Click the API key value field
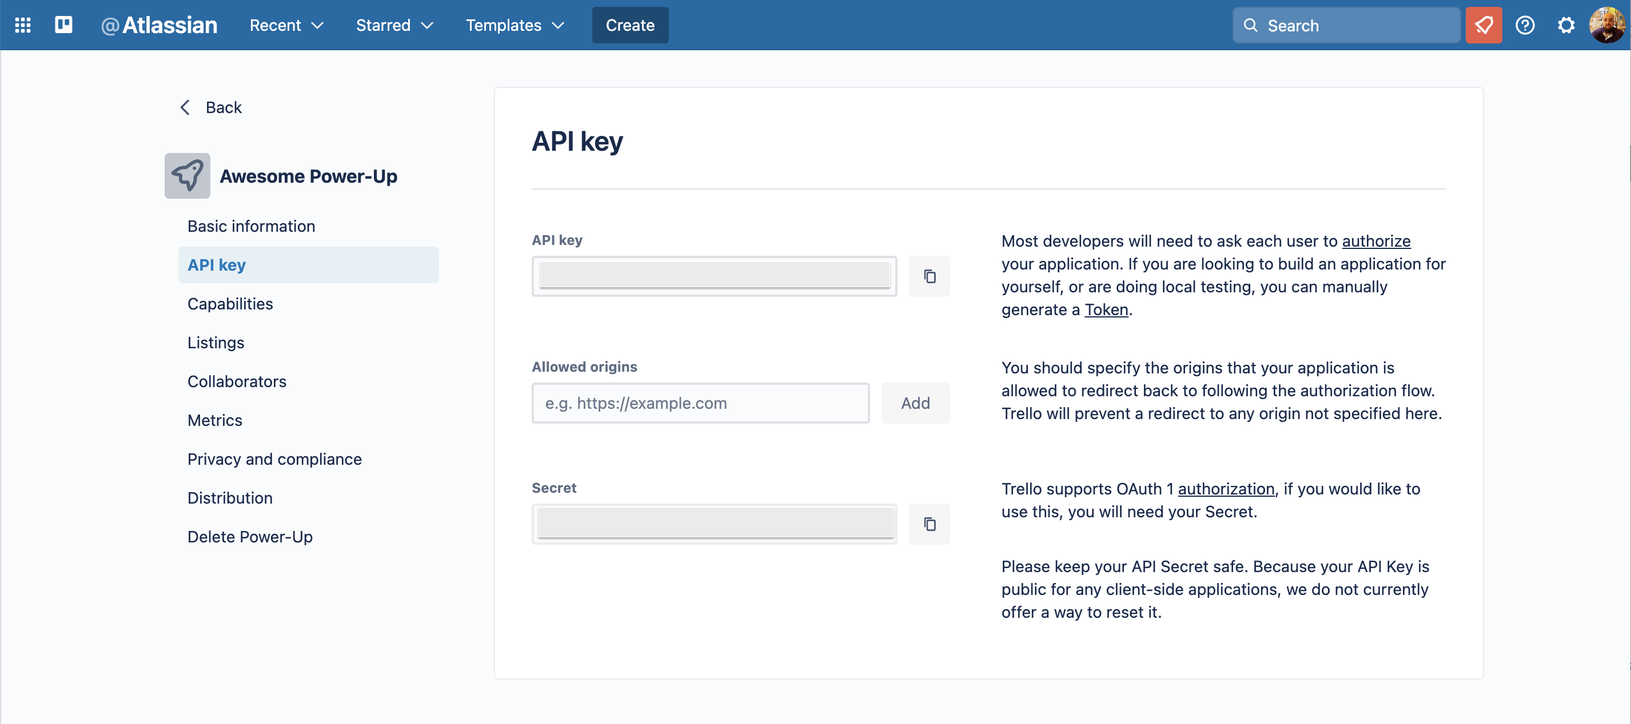This screenshot has height=724, width=1631. pos(714,276)
